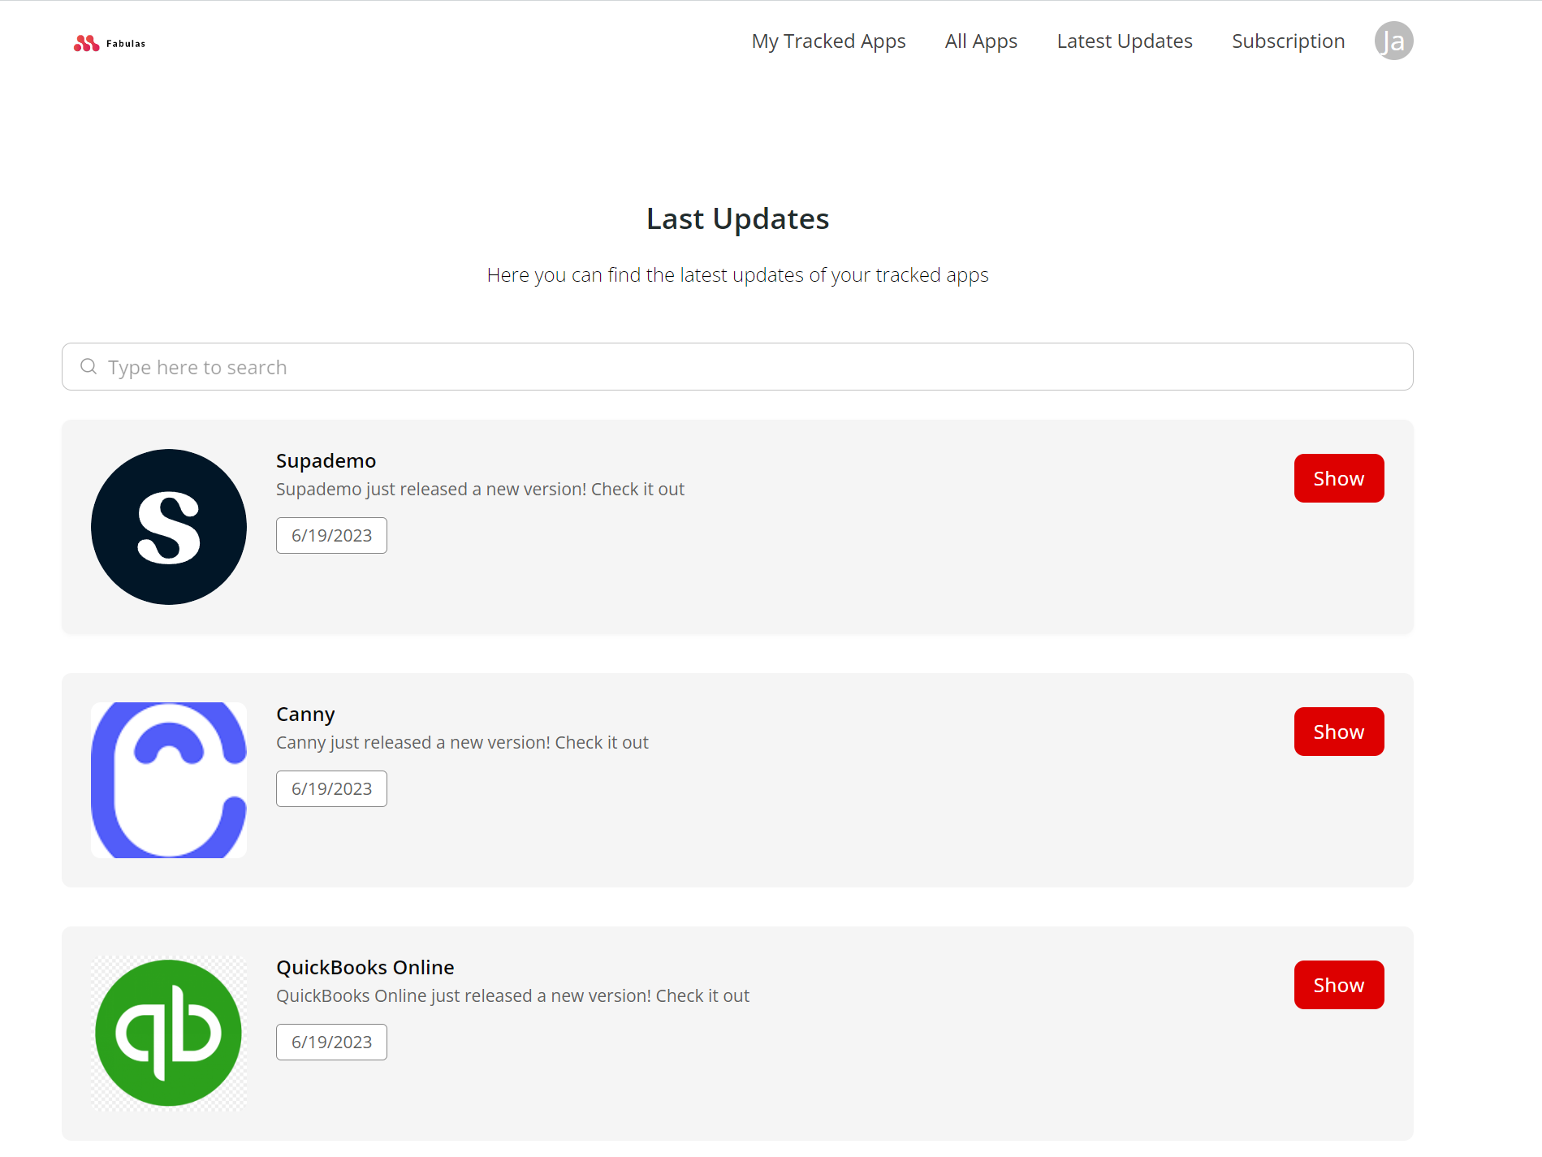
Task: Click the Supademo title
Action: coord(326,461)
